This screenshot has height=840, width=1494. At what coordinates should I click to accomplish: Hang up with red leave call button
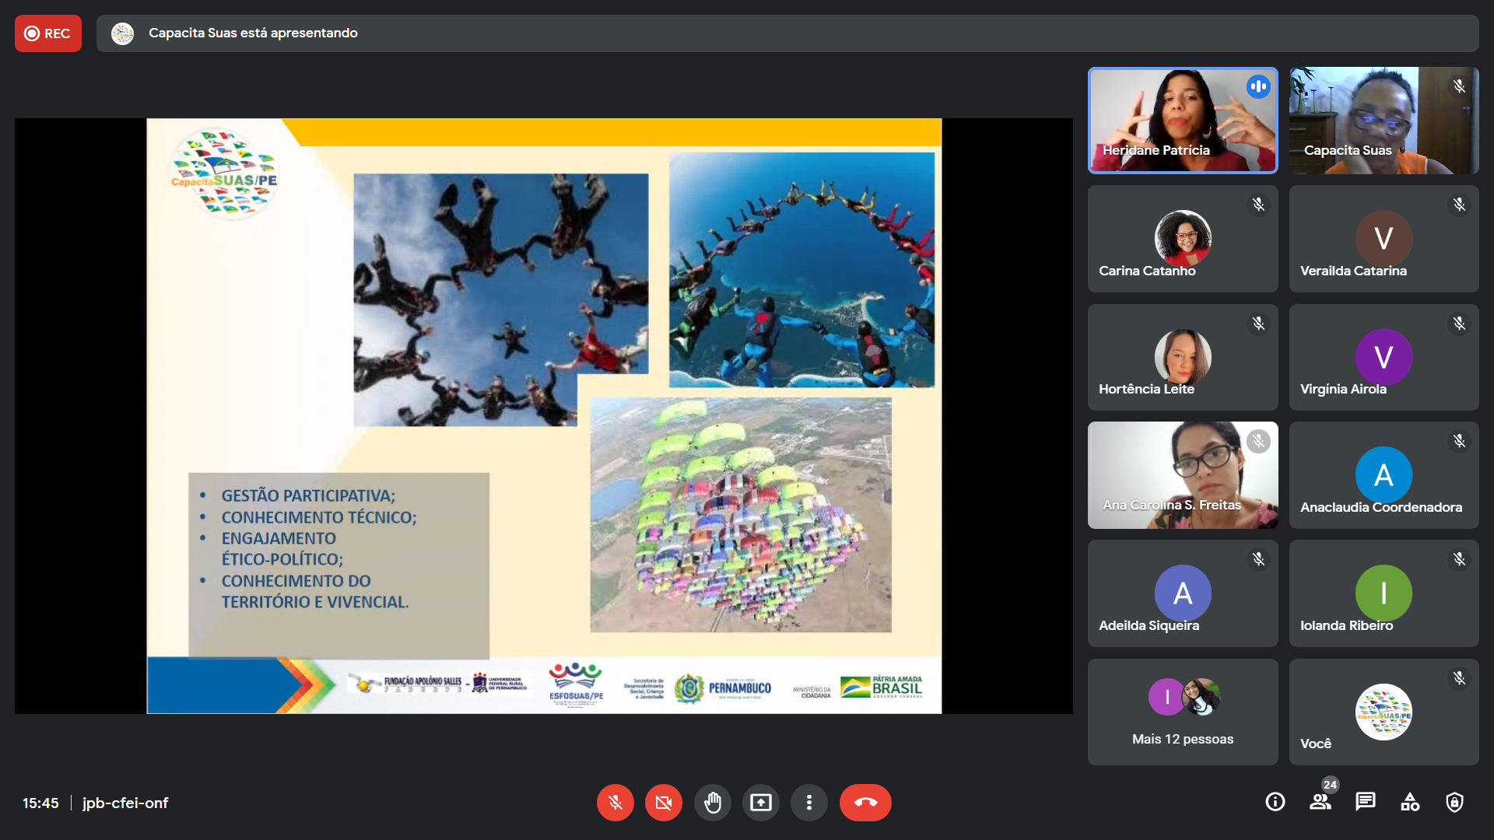point(865,803)
